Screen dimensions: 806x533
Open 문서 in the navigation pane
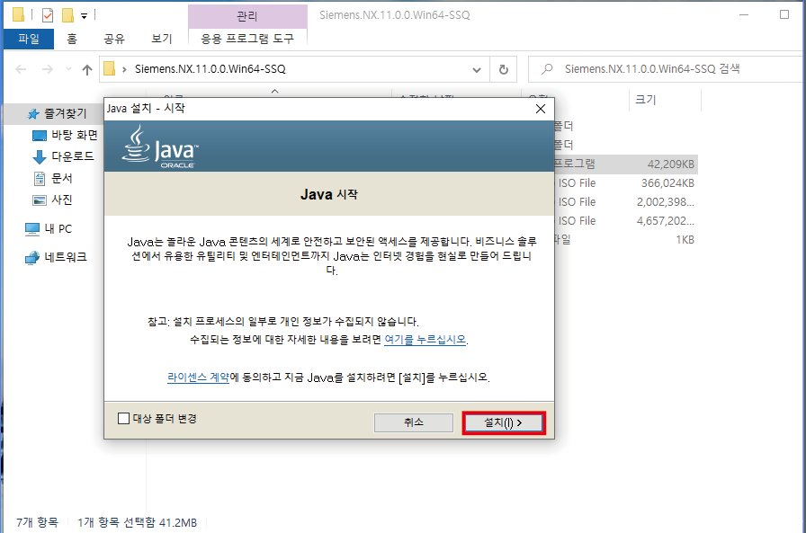point(61,178)
